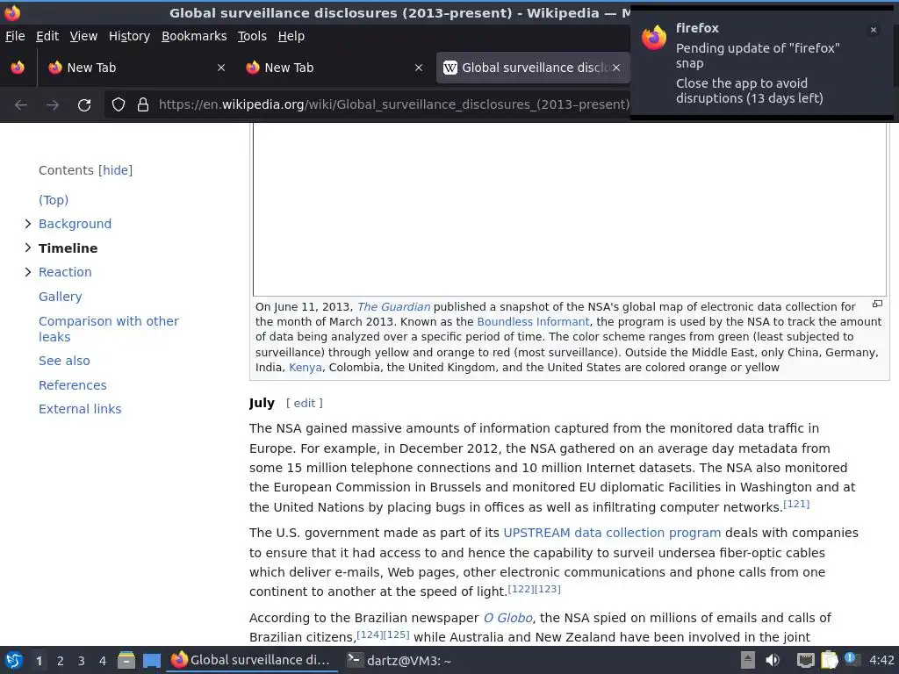Switch to workspace 2 in the taskbar

(x=61, y=661)
